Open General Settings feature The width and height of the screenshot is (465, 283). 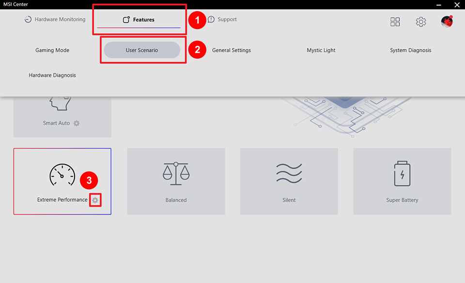232,50
